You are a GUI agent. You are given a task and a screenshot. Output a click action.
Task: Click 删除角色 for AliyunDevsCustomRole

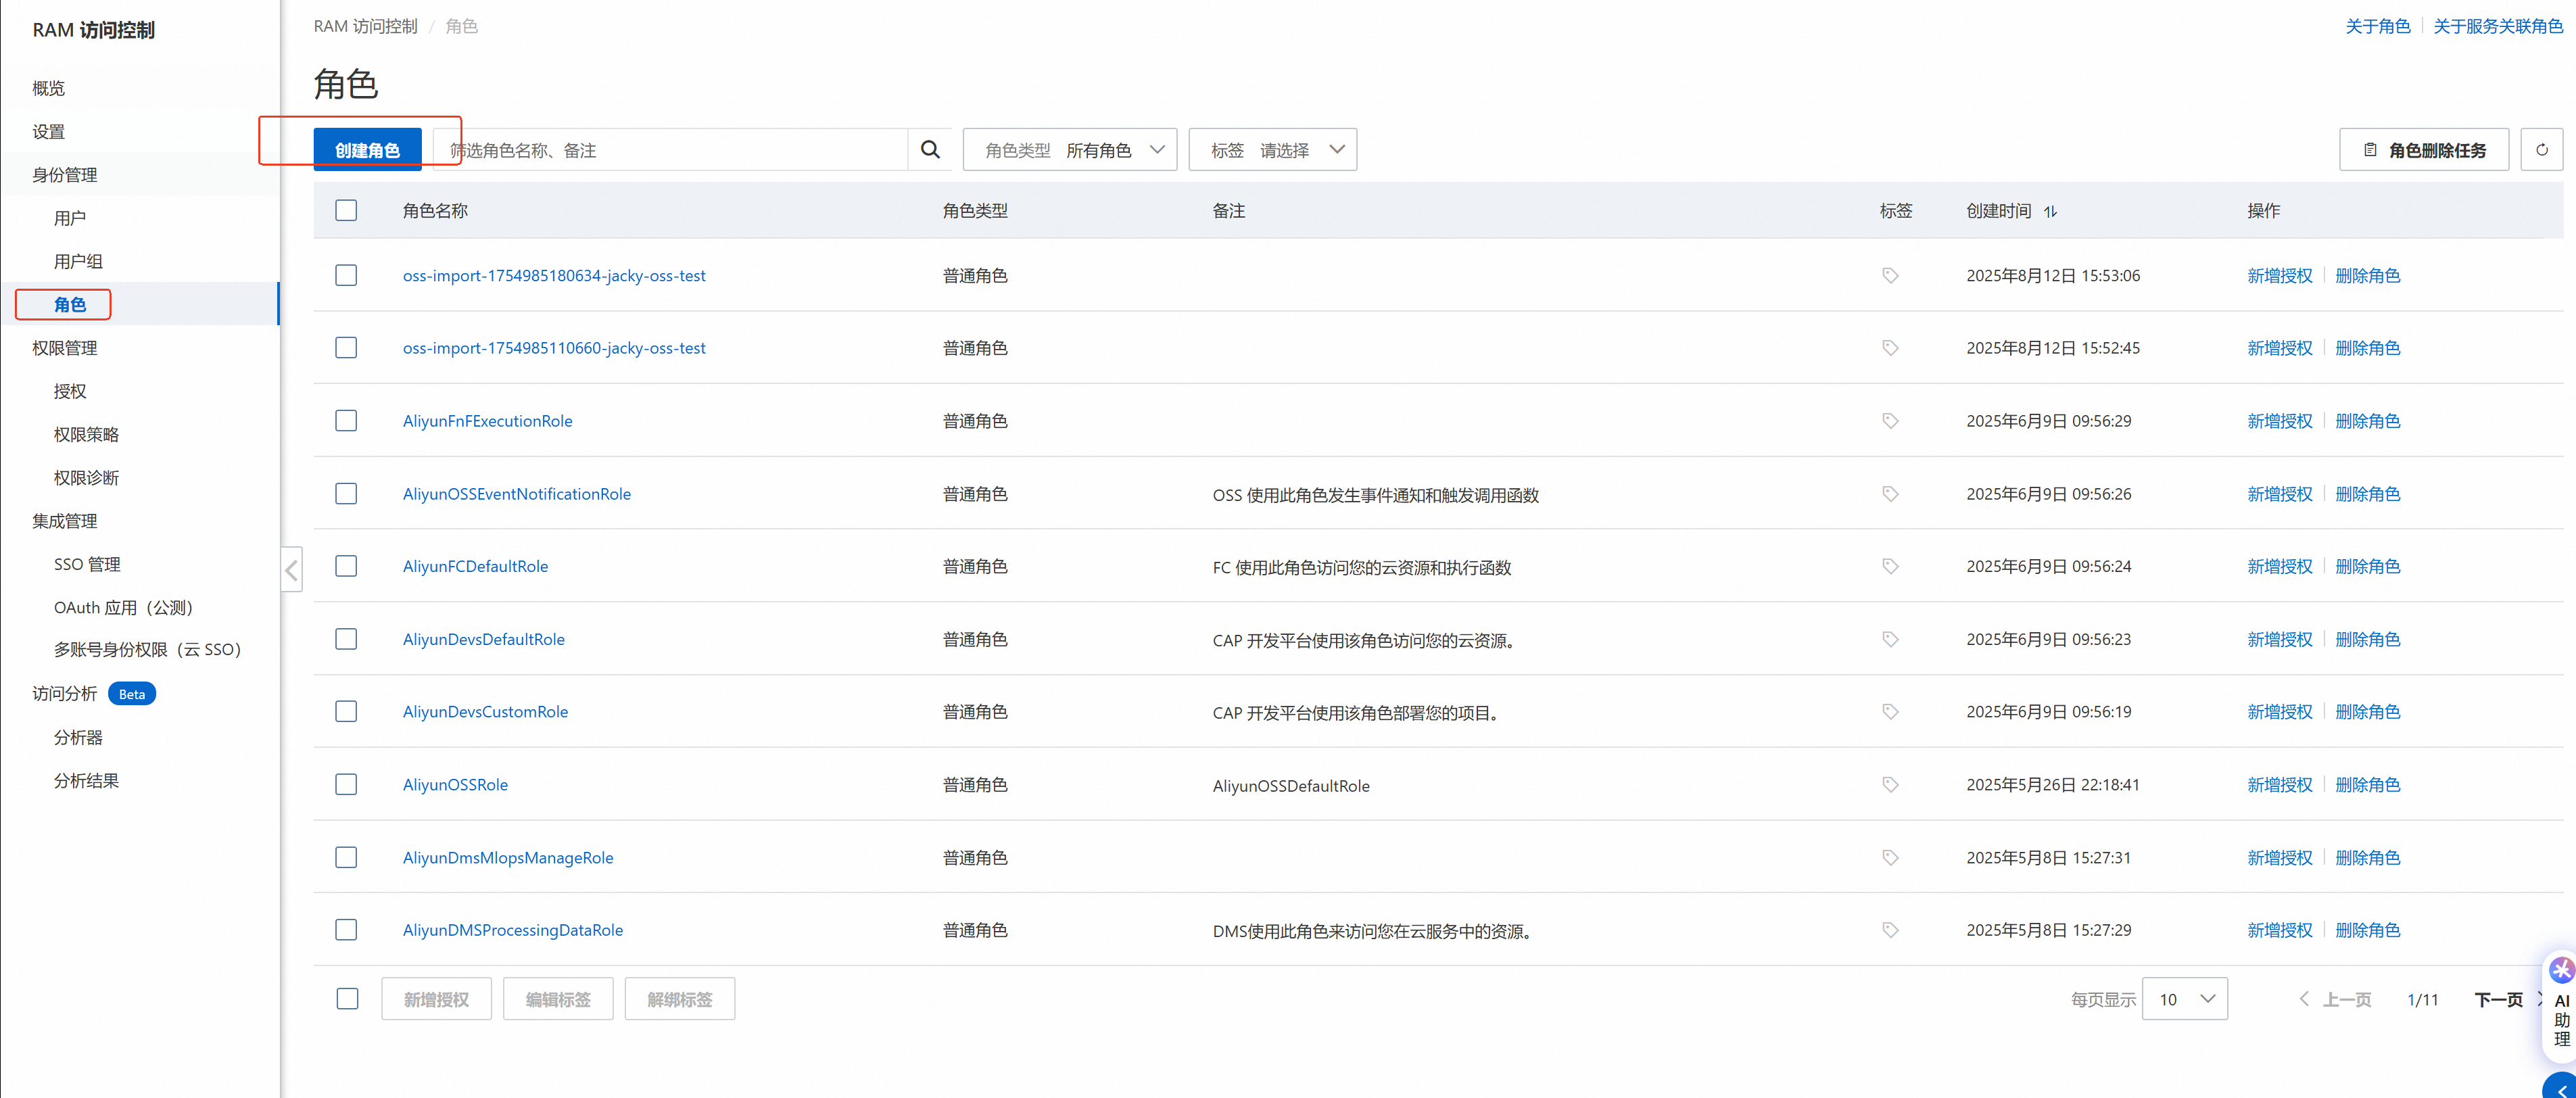pos(2367,712)
